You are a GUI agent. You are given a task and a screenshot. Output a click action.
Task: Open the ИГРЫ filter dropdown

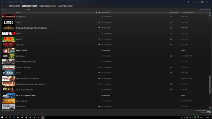click(29, 10)
